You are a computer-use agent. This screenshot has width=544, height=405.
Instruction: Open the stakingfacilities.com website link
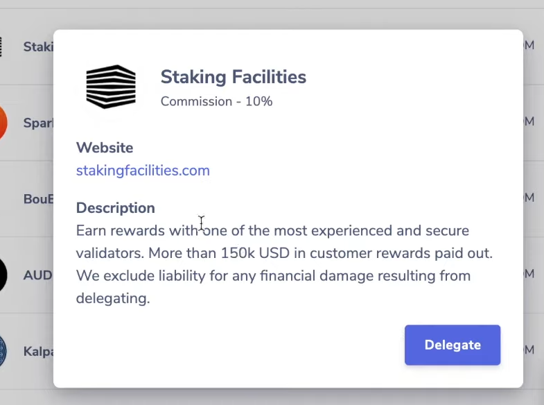143,171
